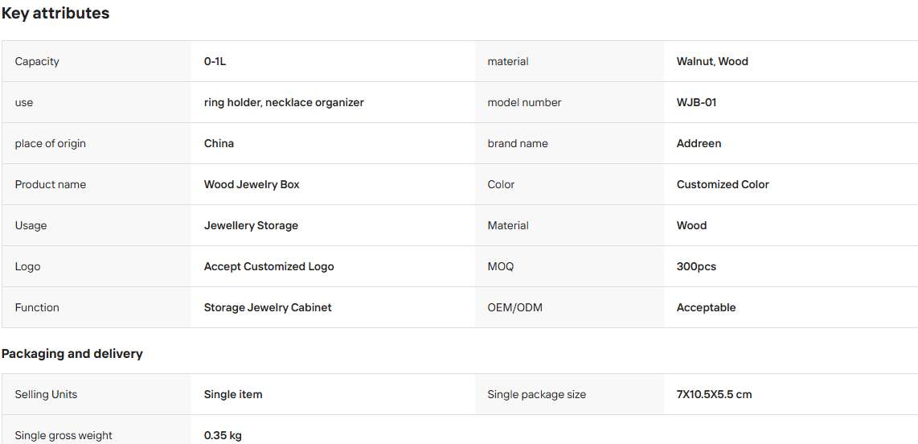Click the ring holder, necklace organizer text
This screenshot has width=918, height=444.
284,102
